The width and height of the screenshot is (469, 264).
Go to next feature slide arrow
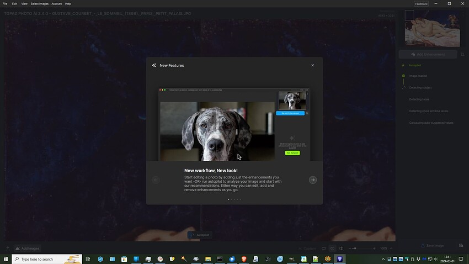(313, 180)
